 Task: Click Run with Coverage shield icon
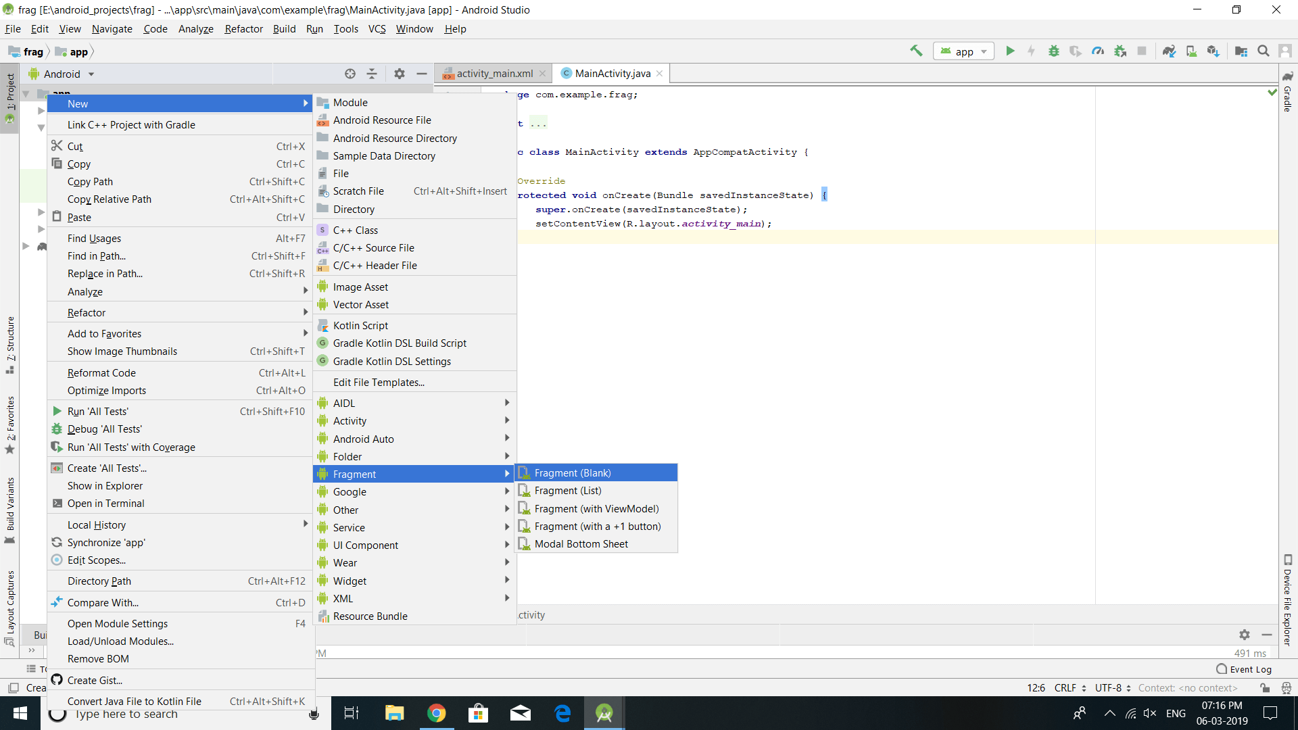[1075, 51]
